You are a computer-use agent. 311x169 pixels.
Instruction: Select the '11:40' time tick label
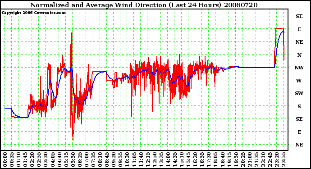tap(141, 160)
